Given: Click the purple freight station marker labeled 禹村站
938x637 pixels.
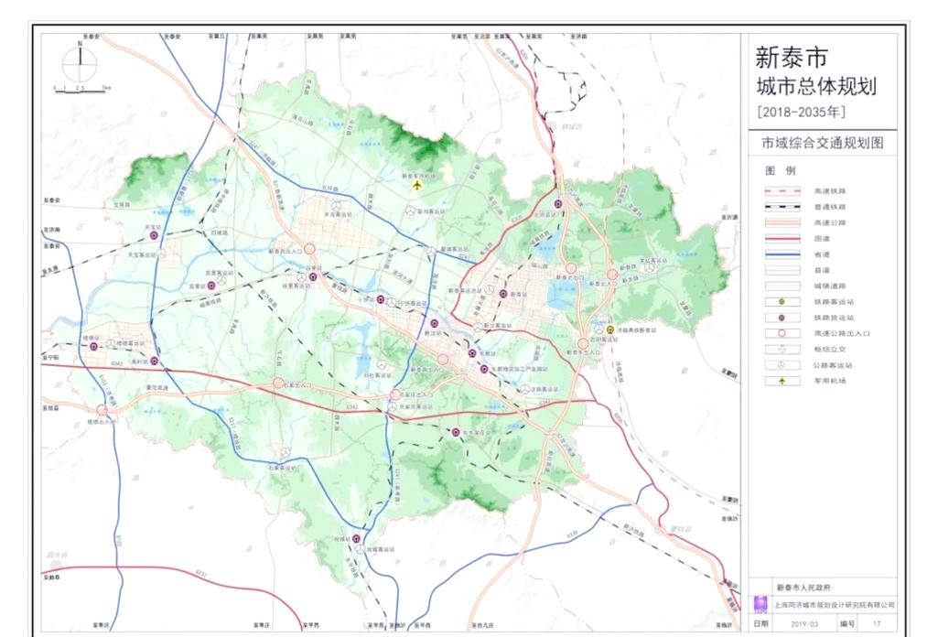Looking at the screenshot, I should click(x=154, y=361).
